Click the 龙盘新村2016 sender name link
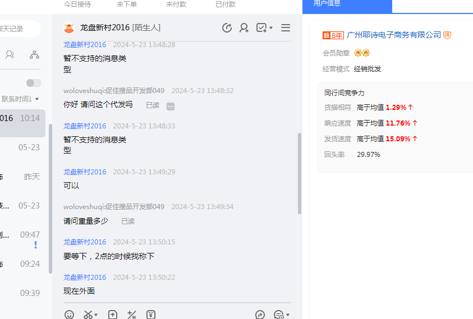This screenshot has width=473, height=319. tap(84, 45)
